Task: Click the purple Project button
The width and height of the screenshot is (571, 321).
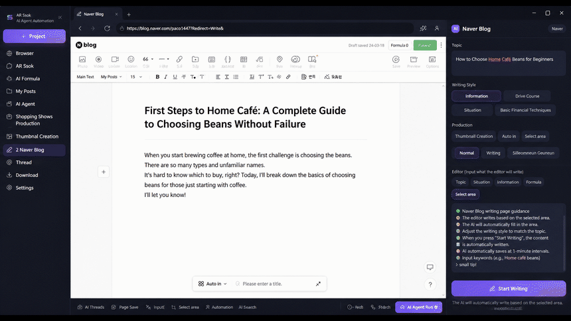Action: 35,36
